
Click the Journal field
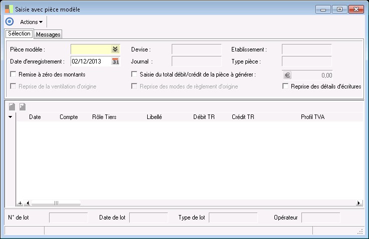pyautogui.click(x=196, y=61)
